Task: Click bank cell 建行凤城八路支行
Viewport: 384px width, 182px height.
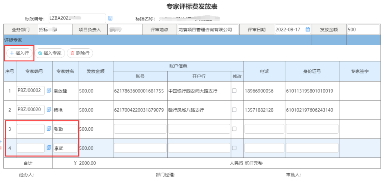Action: click(x=186, y=110)
